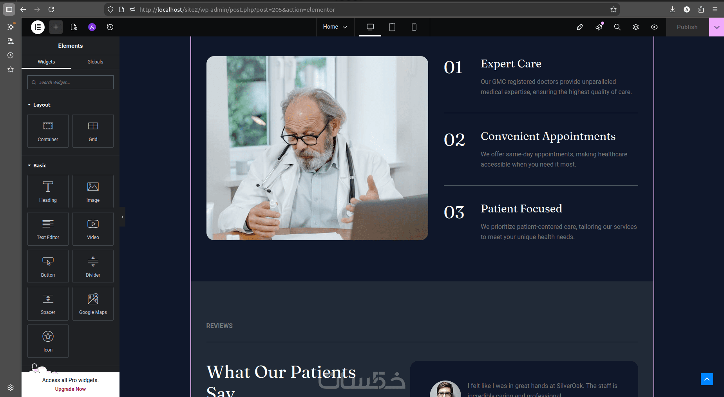Open the Finder search magnifier icon
Viewport: 724px width, 397px height.
(617, 27)
